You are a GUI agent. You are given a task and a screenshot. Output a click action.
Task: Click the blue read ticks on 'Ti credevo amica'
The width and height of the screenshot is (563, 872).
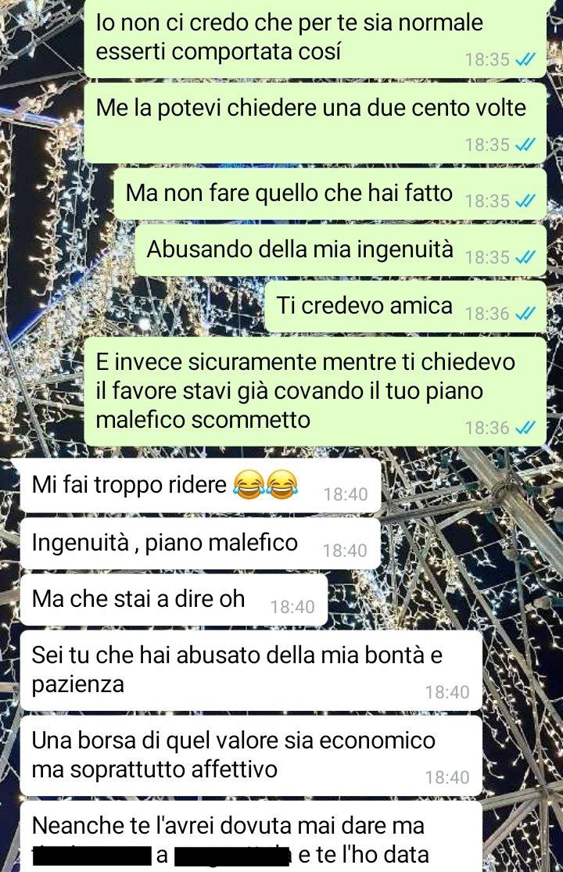coord(525,314)
